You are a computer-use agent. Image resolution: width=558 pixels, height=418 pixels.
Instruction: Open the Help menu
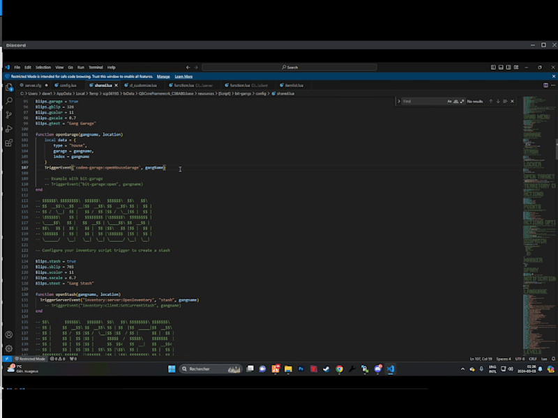(112, 67)
